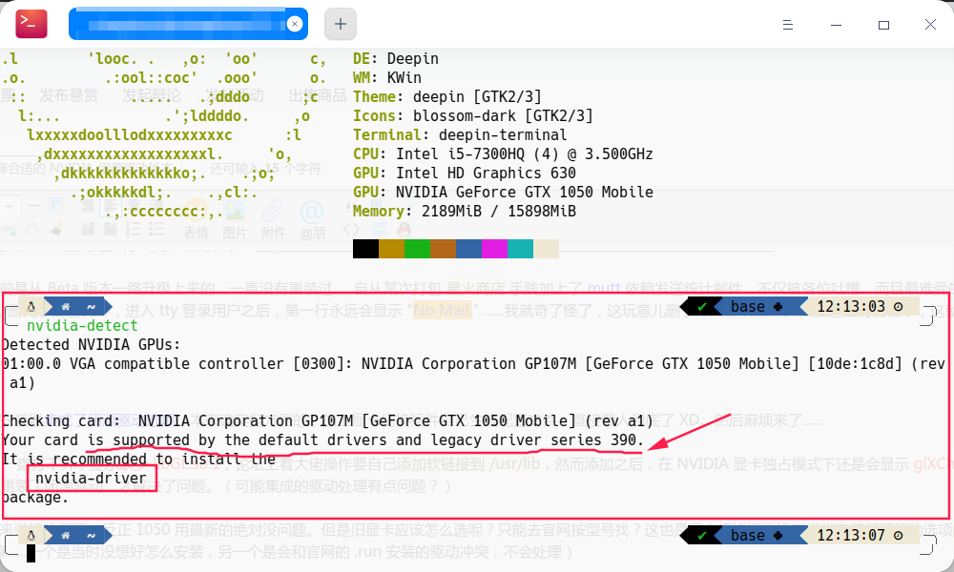This screenshot has height=572, width=954.
Task: Click the GTX 1050 Mobile GPU info line
Action: (503, 192)
